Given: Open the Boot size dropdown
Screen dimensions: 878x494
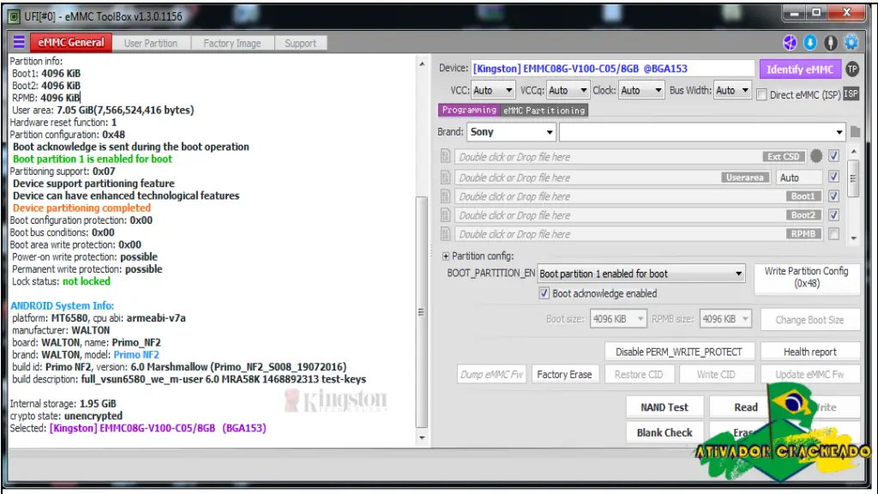Looking at the screenshot, I should [618, 319].
